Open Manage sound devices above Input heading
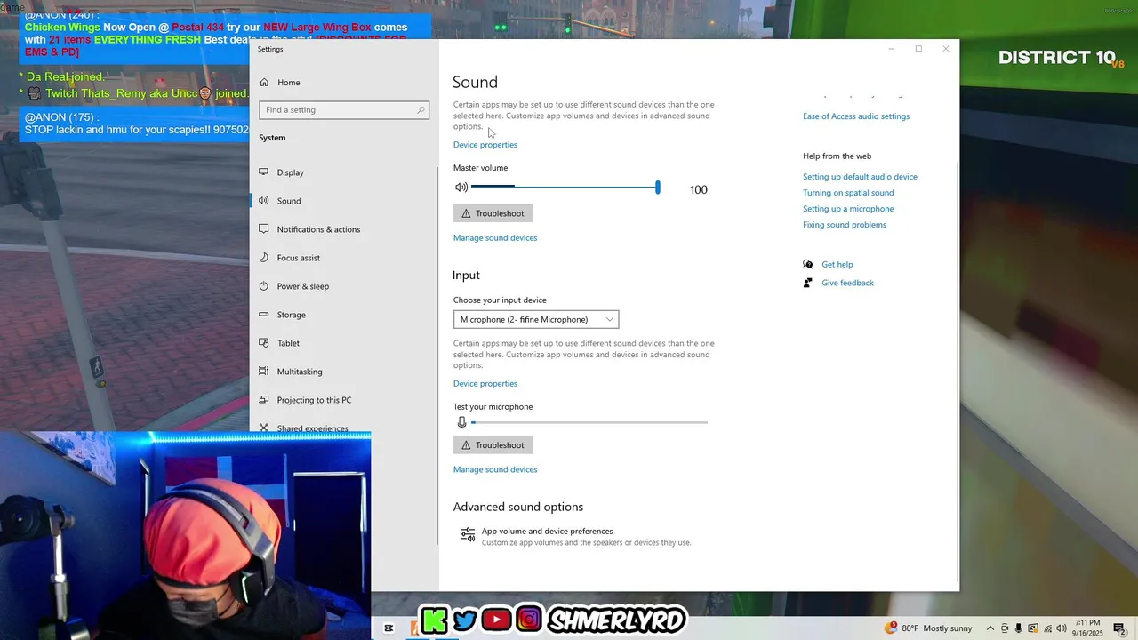 (x=495, y=238)
